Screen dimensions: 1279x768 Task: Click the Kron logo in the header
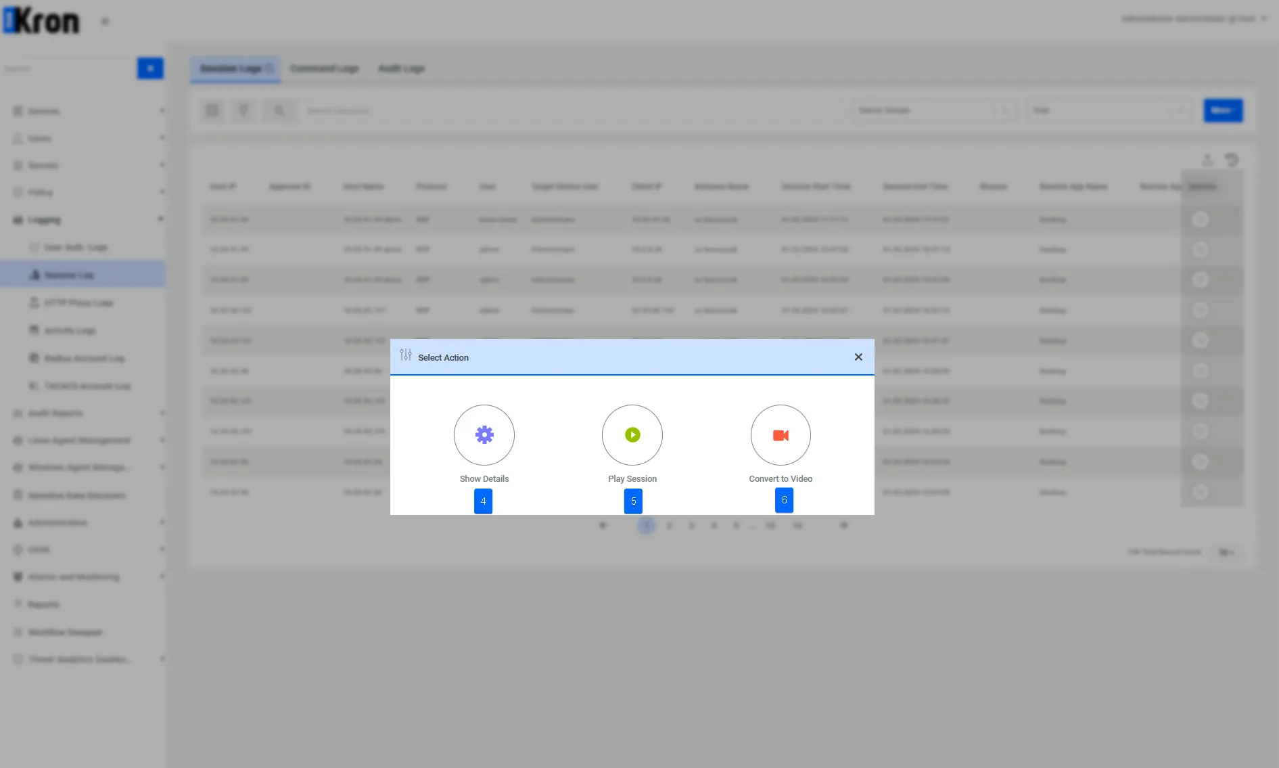click(42, 21)
